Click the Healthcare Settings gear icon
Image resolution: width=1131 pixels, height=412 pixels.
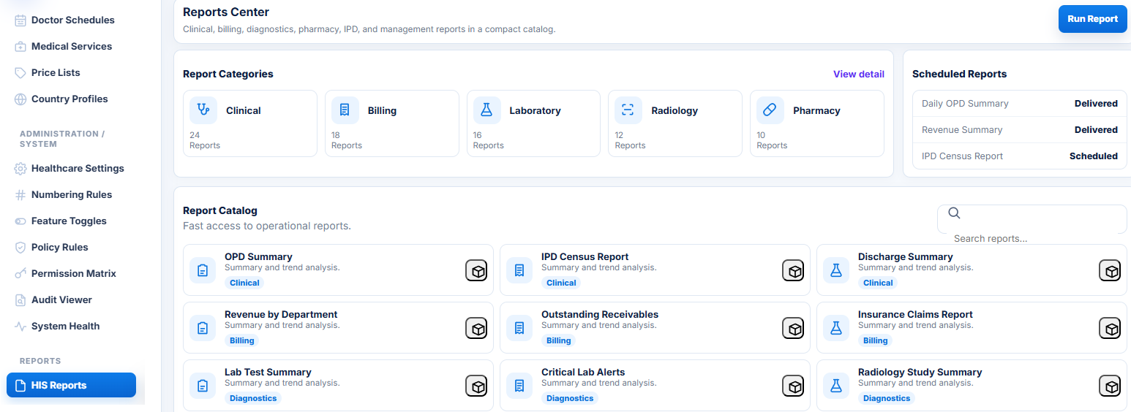point(20,168)
